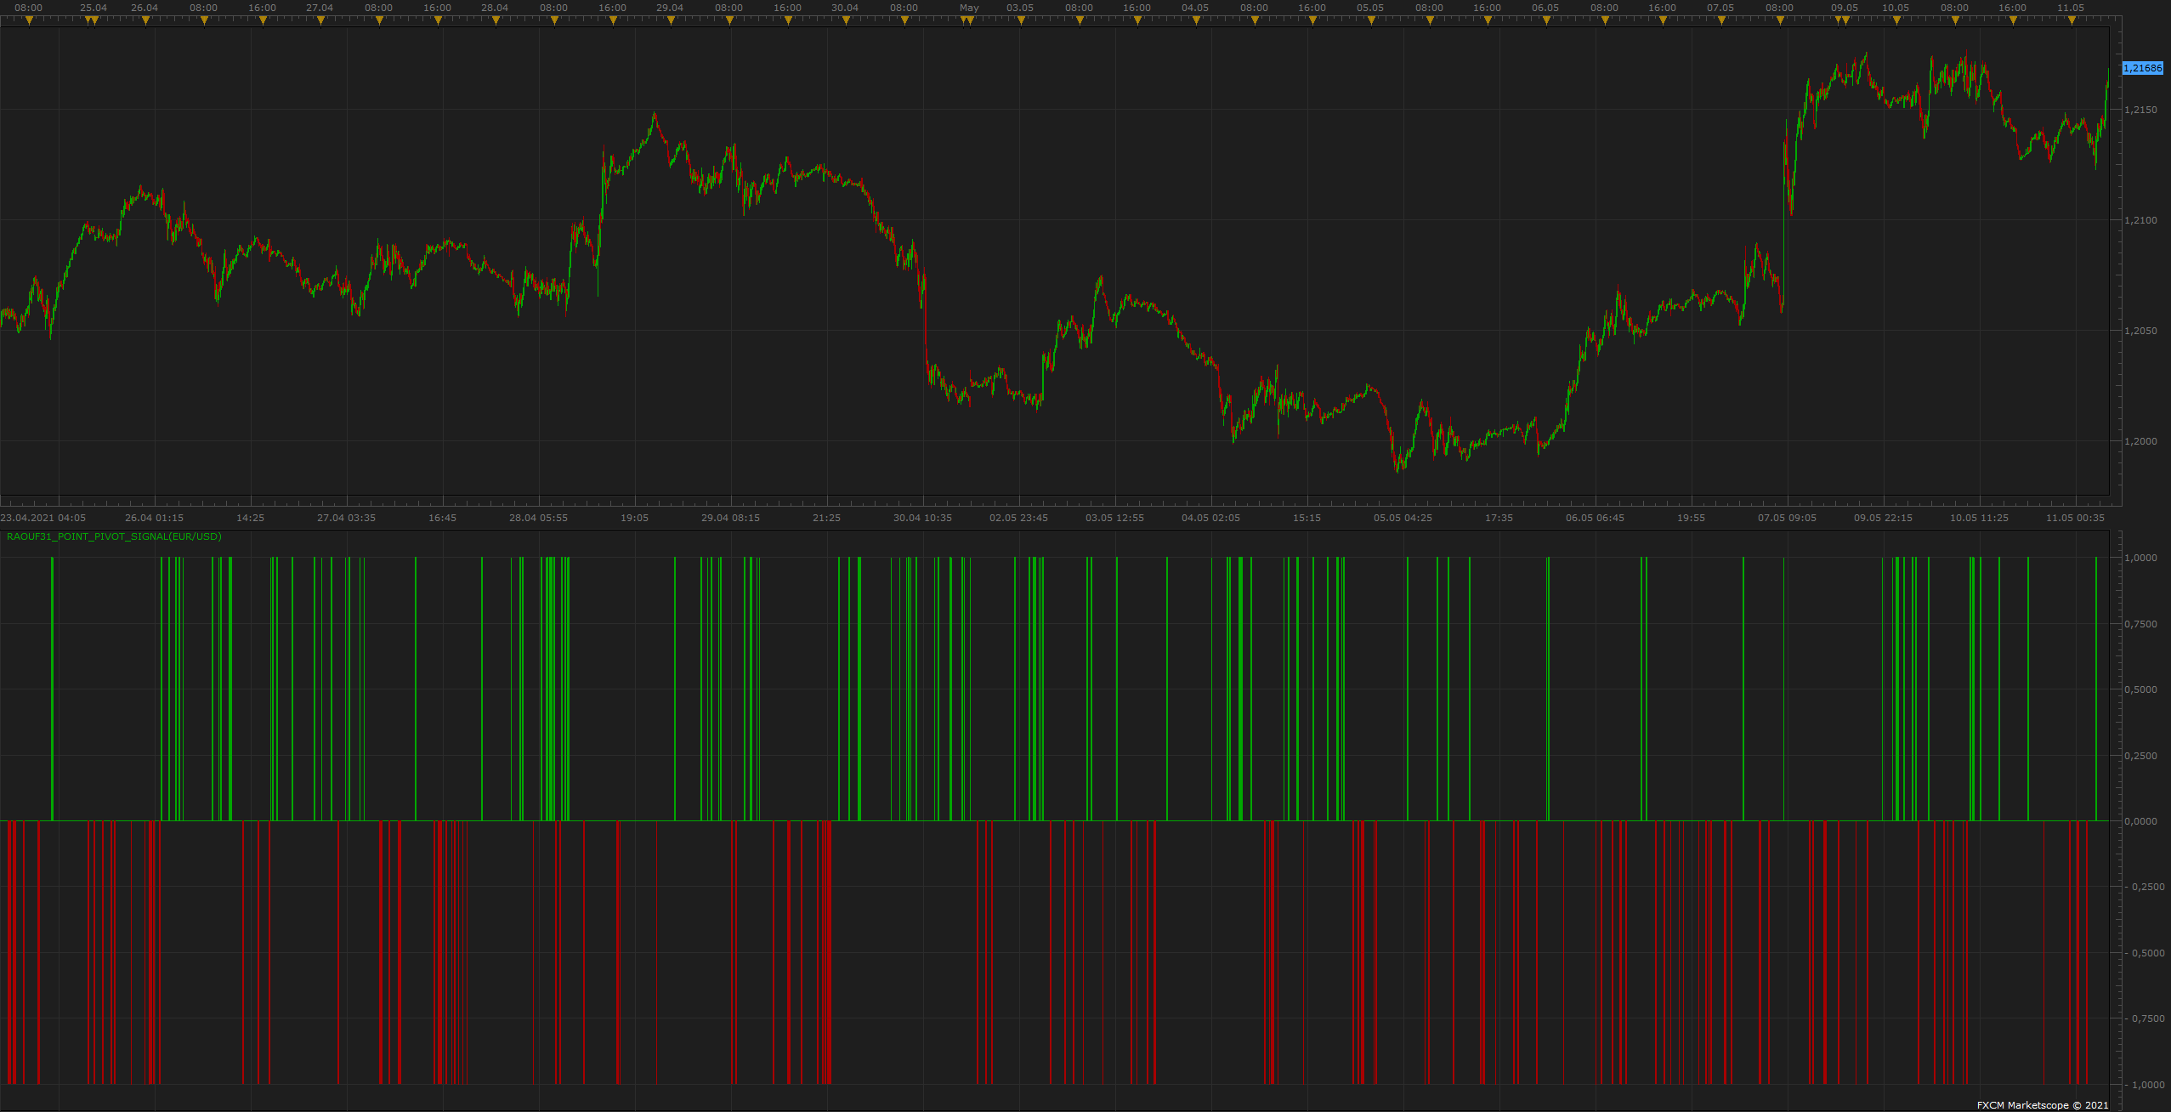This screenshot has width=2171, height=1112.
Task: Click the 19:05 time label
Action: [x=634, y=518]
